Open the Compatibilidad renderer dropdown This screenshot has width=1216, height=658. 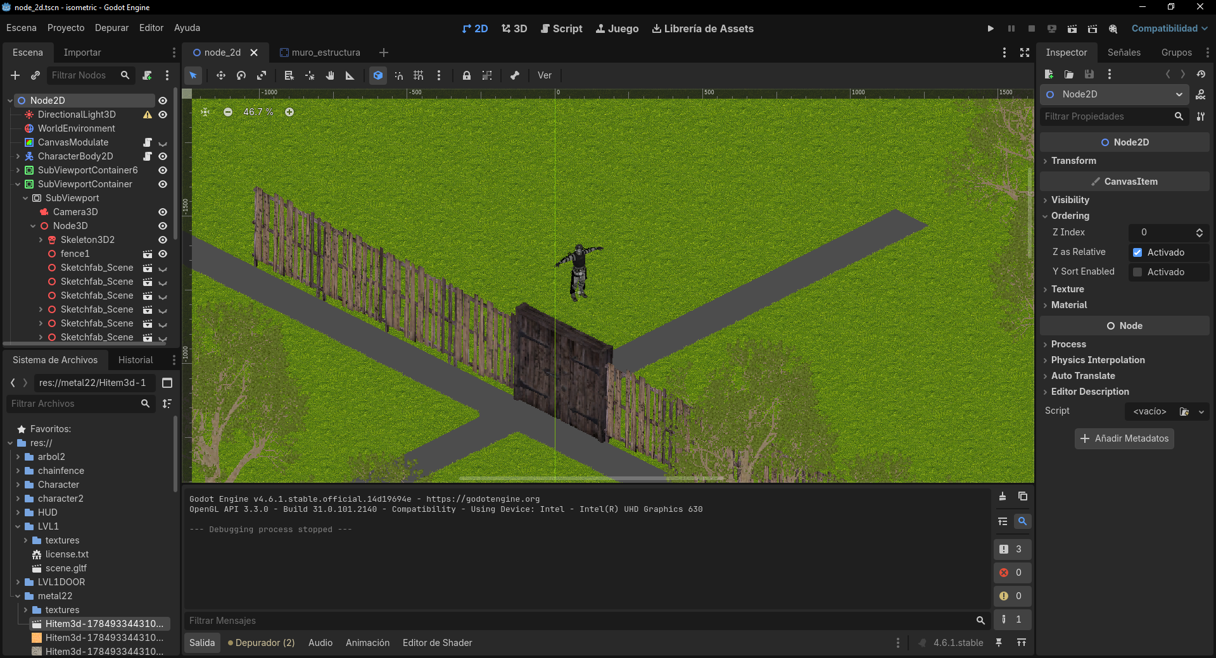point(1169,28)
